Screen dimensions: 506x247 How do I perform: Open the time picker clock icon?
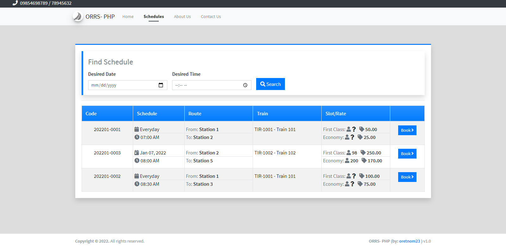coord(245,85)
